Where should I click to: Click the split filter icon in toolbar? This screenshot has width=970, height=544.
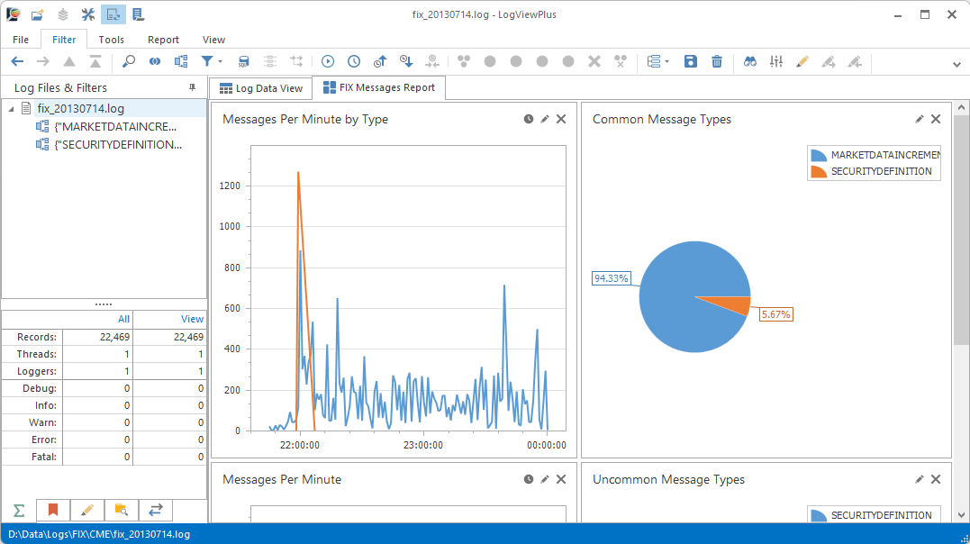pyautogui.click(x=181, y=61)
